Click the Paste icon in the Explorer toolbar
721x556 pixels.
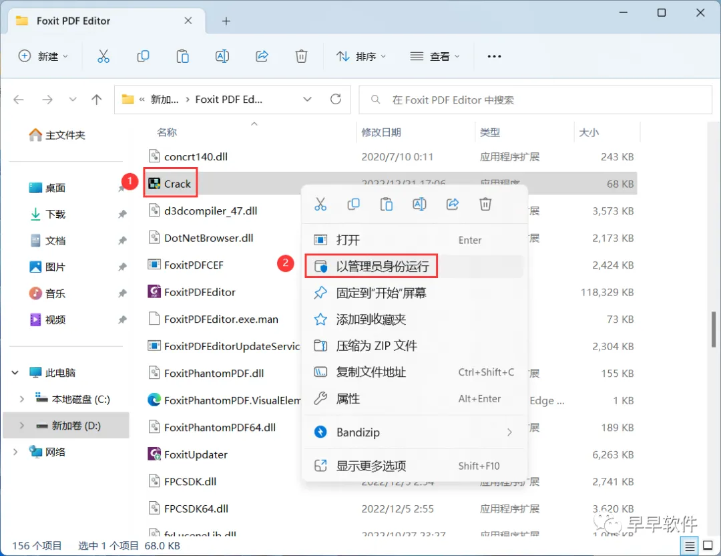pos(182,56)
